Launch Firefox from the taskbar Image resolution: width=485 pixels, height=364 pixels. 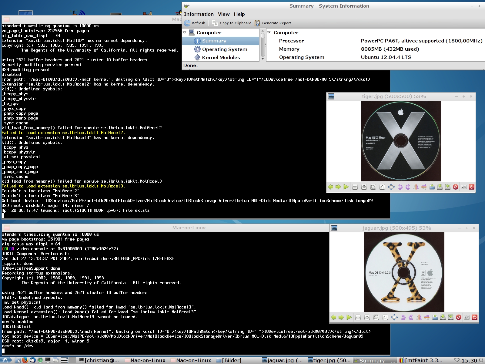(25, 360)
